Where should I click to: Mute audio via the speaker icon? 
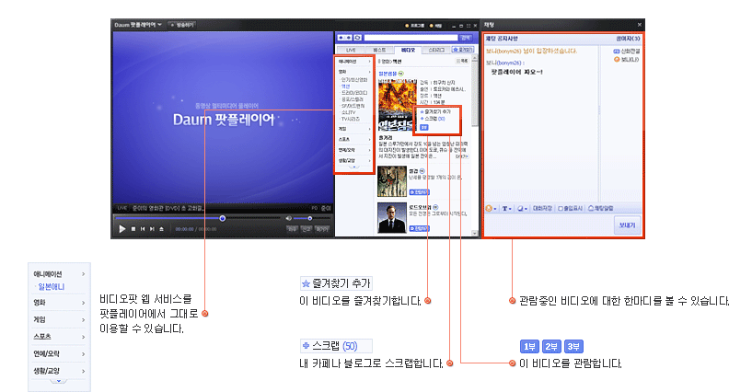[x=289, y=218]
